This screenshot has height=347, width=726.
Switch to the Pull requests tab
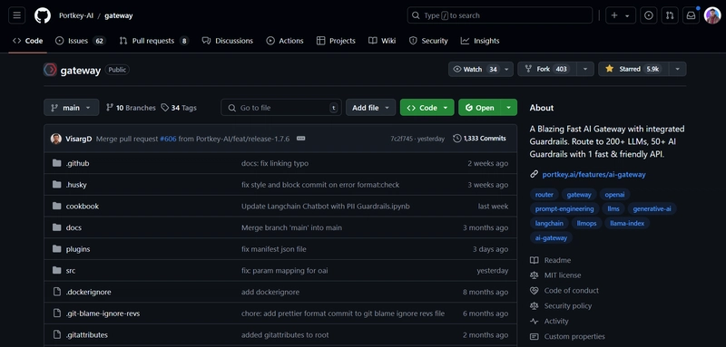point(154,41)
